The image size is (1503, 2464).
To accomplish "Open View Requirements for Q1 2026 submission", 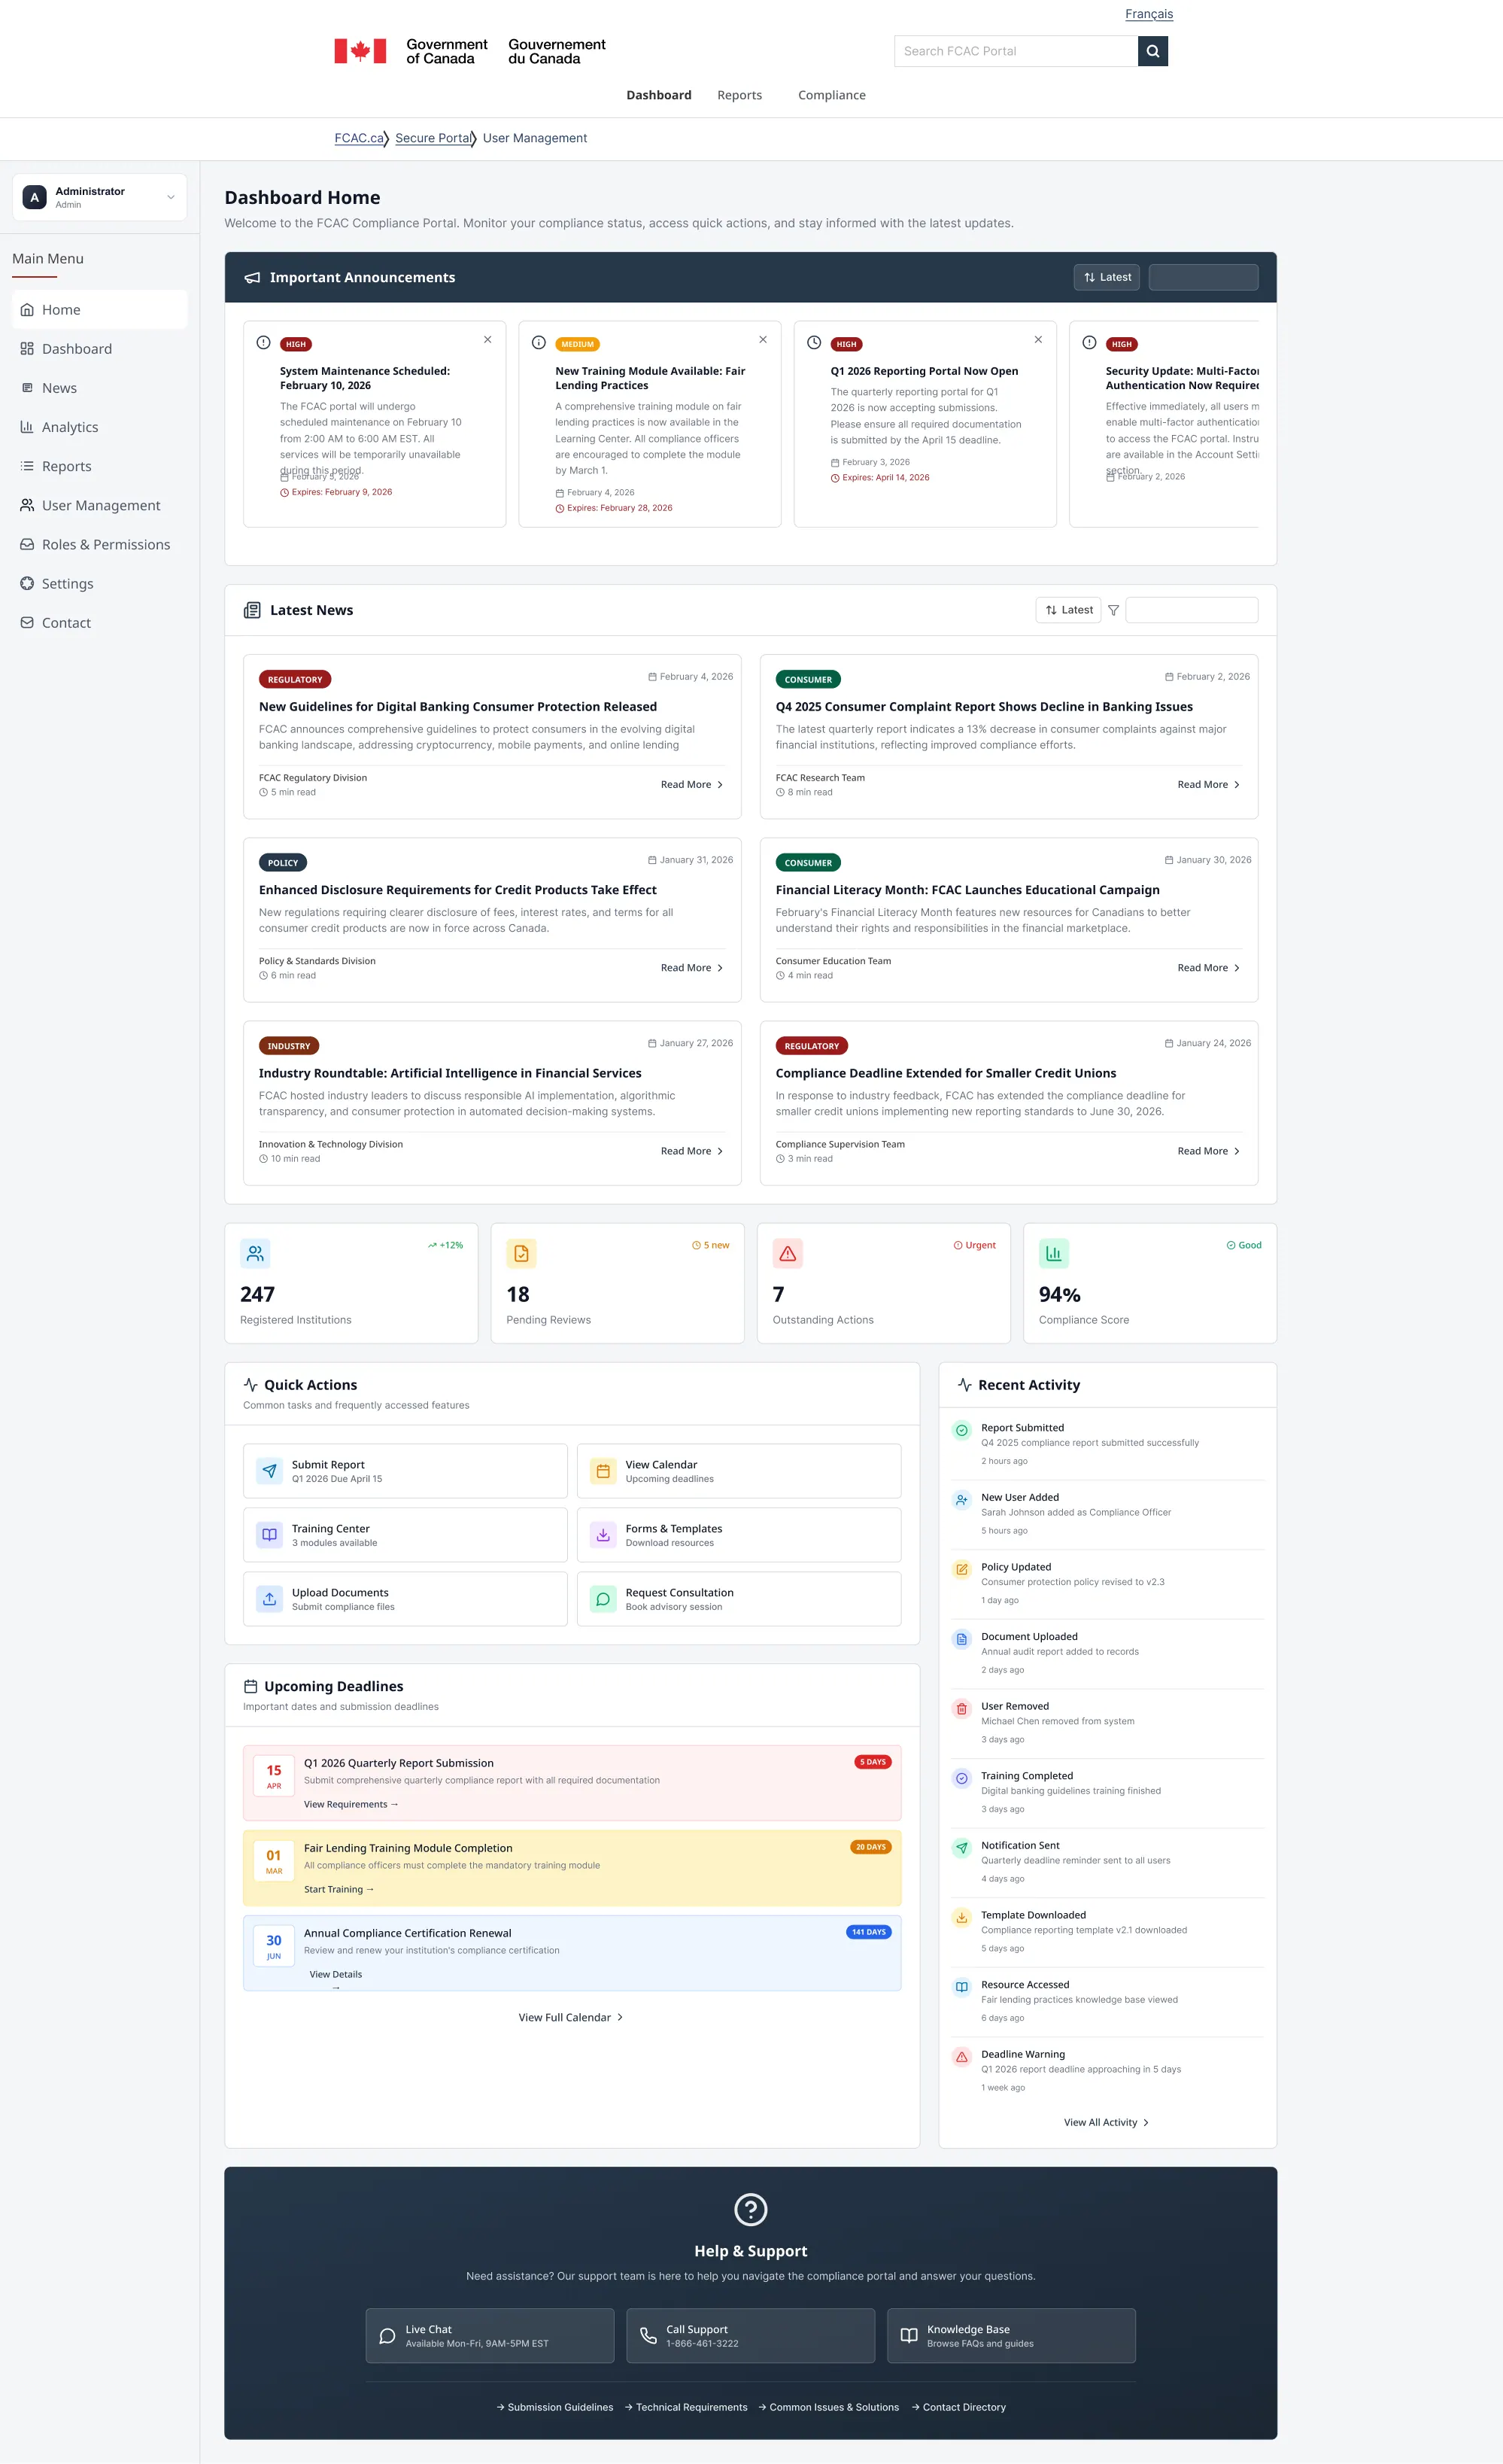I will coord(351,1804).
